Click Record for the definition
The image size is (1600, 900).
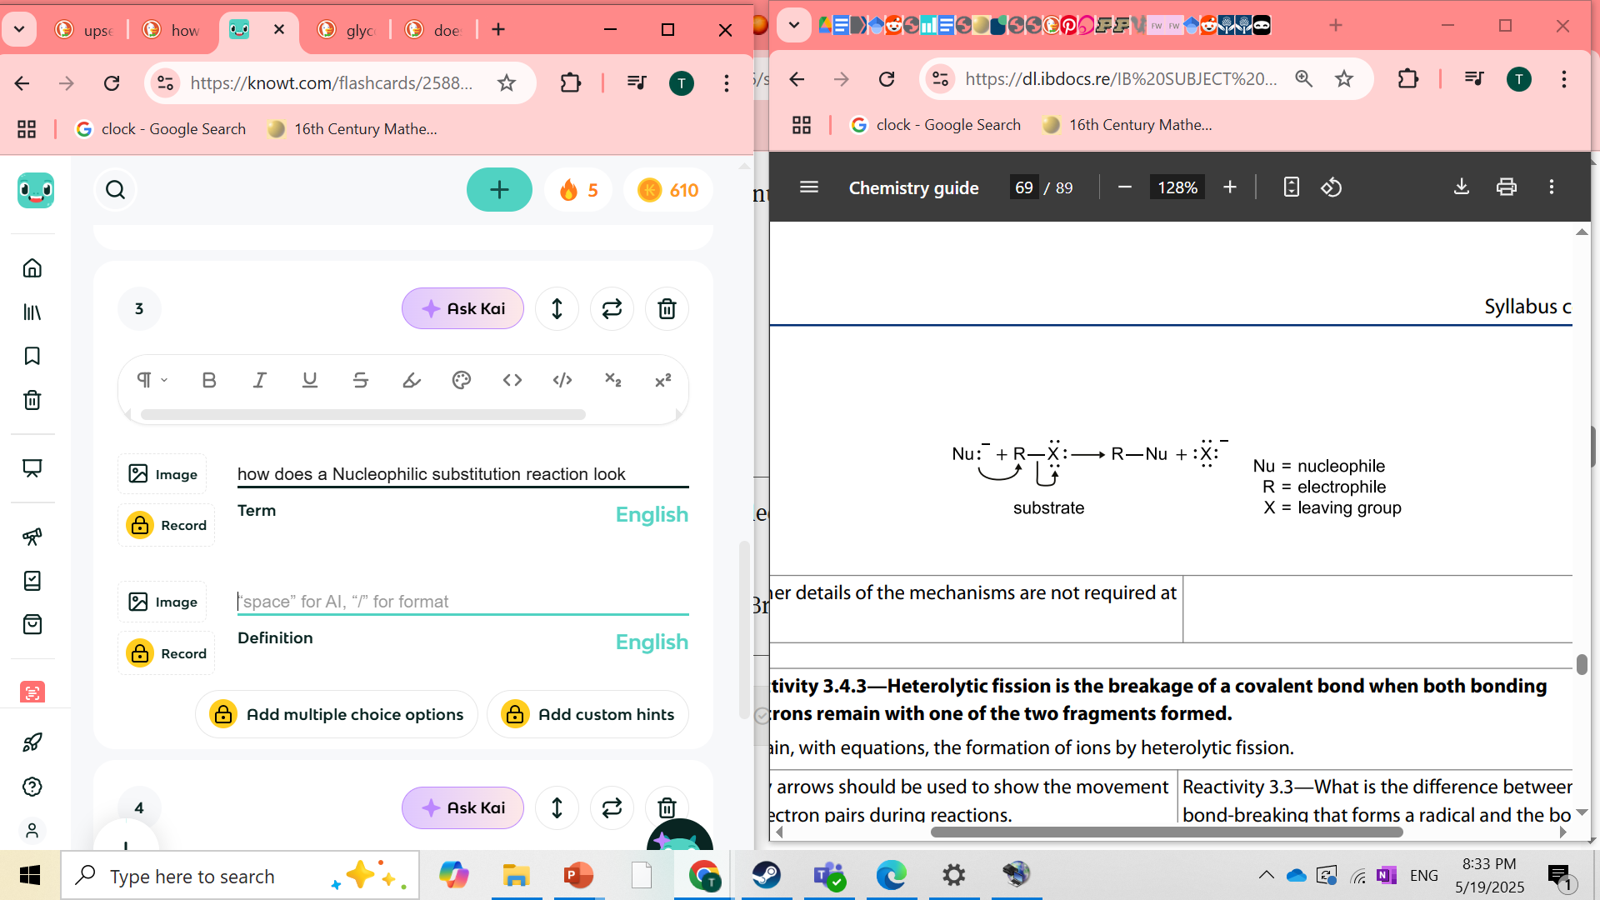click(167, 653)
